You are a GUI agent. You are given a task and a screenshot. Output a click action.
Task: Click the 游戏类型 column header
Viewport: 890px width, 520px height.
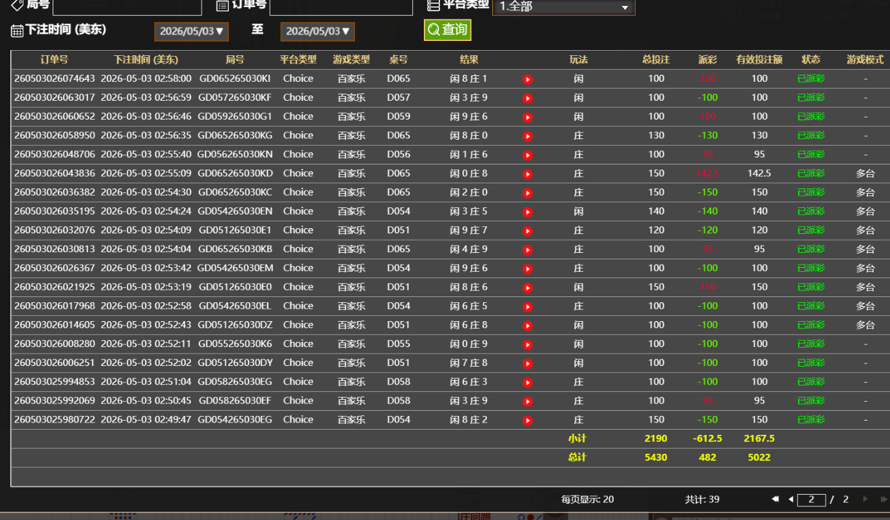pyautogui.click(x=352, y=60)
